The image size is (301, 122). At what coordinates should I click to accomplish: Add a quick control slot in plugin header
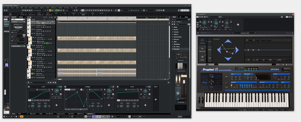click(238, 24)
